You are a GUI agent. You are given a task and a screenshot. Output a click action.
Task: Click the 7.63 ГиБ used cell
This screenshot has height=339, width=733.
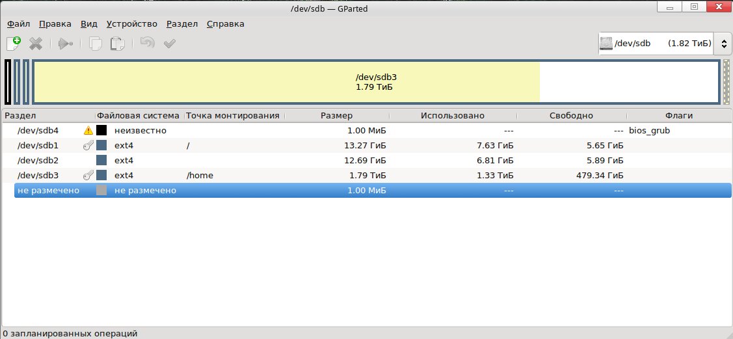(495, 145)
